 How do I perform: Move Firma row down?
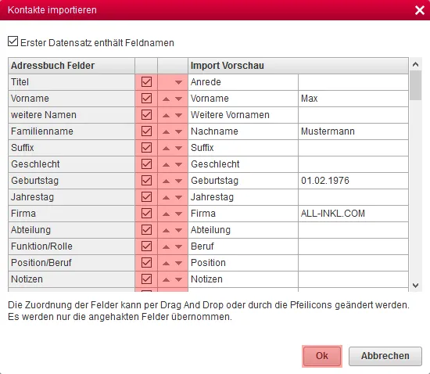pyautogui.click(x=178, y=214)
